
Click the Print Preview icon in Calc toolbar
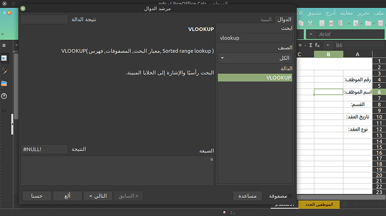[322, 23]
